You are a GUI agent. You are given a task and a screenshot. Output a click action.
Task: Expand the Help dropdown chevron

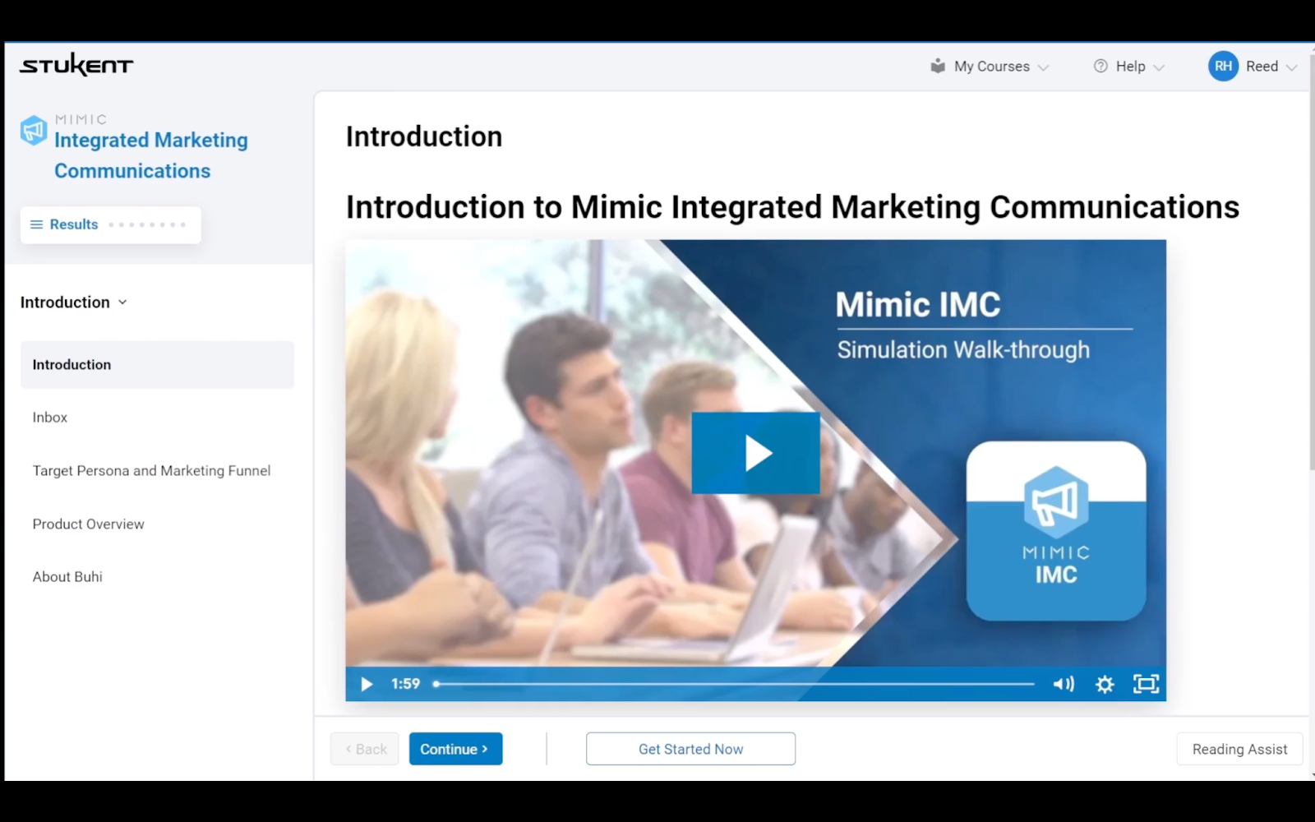pos(1159,67)
